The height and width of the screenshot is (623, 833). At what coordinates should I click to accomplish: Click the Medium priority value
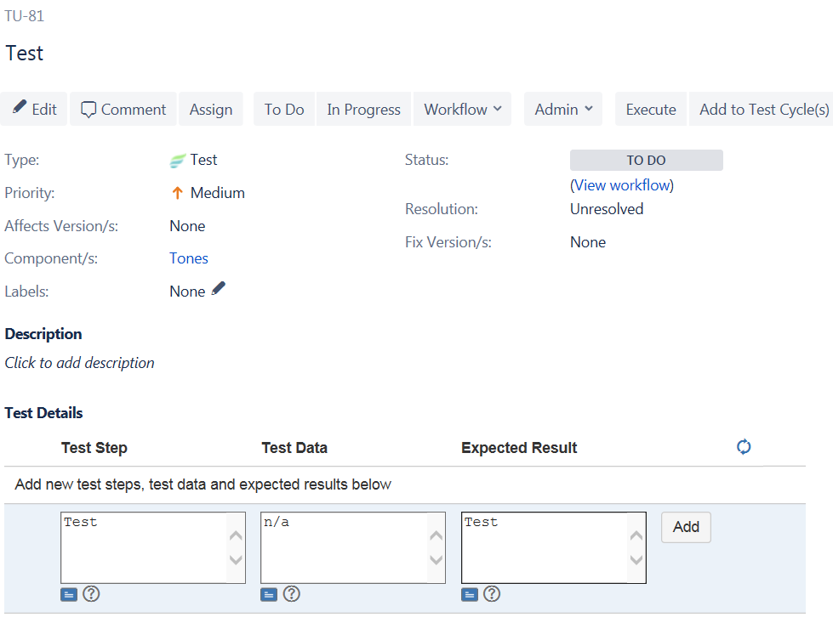click(218, 193)
